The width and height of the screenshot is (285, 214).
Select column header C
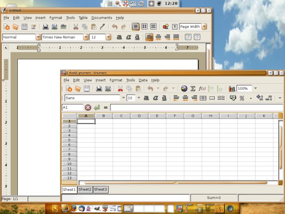[122, 116]
